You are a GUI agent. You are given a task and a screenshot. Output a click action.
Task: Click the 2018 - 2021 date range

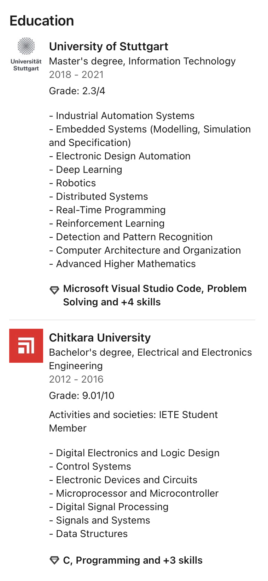(x=76, y=74)
